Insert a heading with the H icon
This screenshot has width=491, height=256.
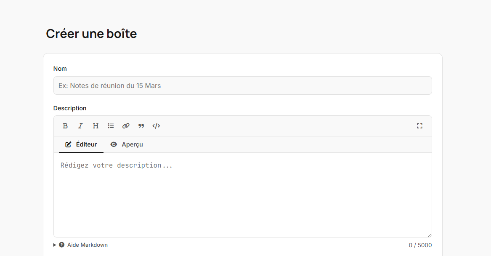coord(96,126)
